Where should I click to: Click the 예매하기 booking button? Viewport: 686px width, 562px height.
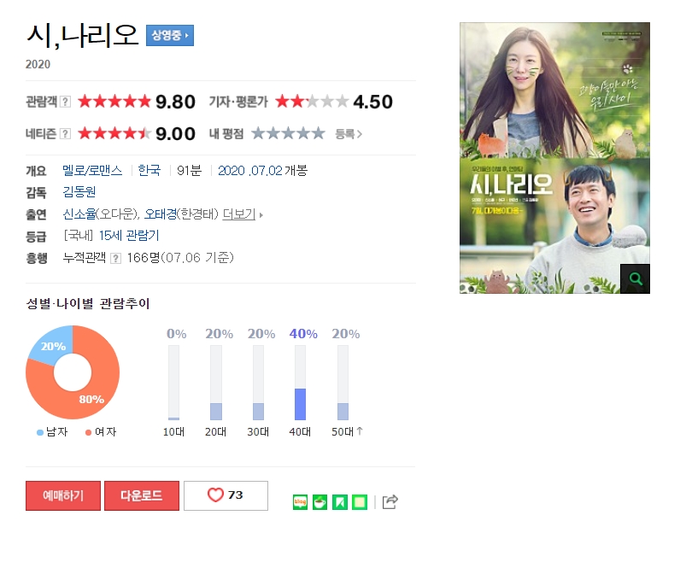[x=63, y=495]
